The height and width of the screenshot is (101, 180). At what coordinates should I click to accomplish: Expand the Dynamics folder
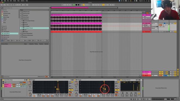click(x=21, y=15)
